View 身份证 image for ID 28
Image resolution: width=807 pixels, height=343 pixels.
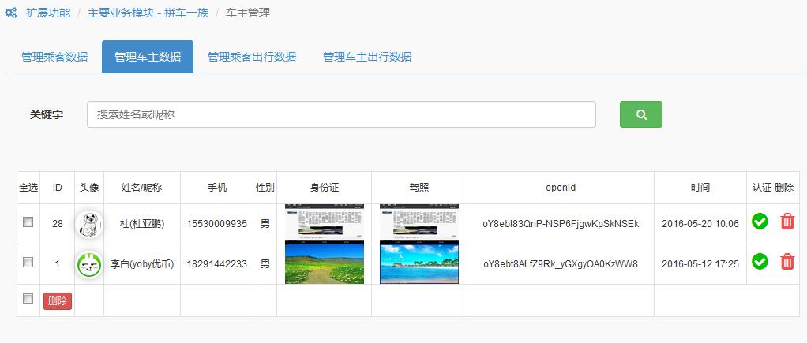click(x=325, y=223)
